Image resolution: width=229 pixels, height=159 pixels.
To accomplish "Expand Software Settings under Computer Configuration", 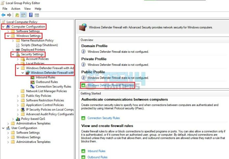I will tap(8, 31).
